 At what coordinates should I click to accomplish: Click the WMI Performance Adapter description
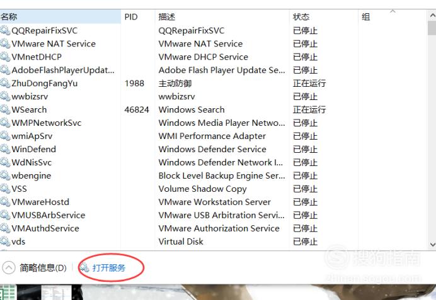[212, 136]
